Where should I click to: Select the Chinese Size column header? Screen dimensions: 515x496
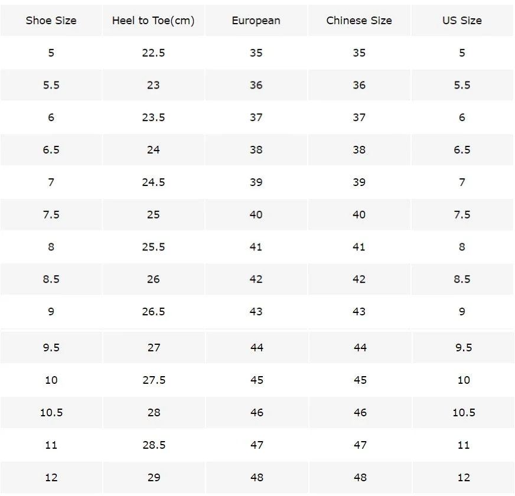coord(359,21)
